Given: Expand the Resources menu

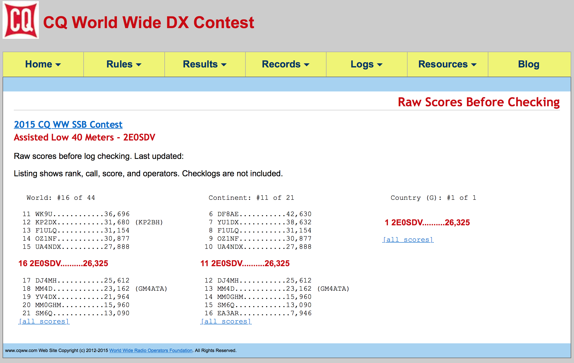Looking at the screenshot, I should pos(447,64).
